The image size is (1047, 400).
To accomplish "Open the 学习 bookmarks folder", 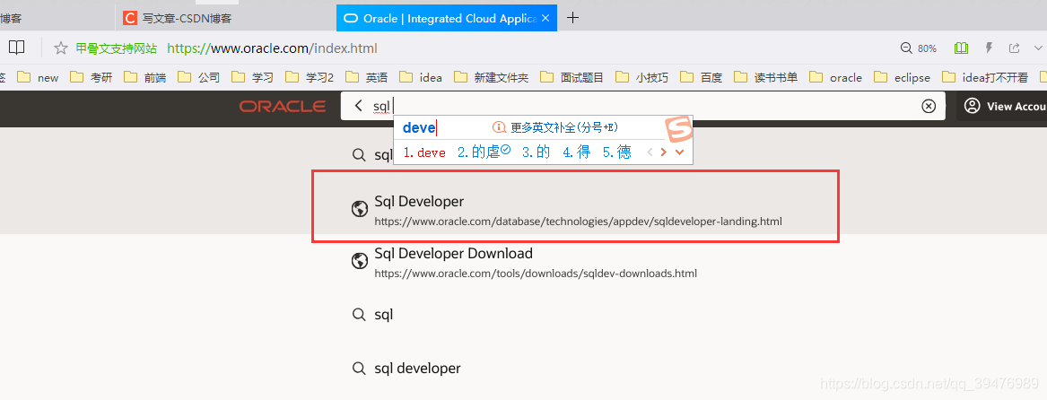I will coord(253,77).
